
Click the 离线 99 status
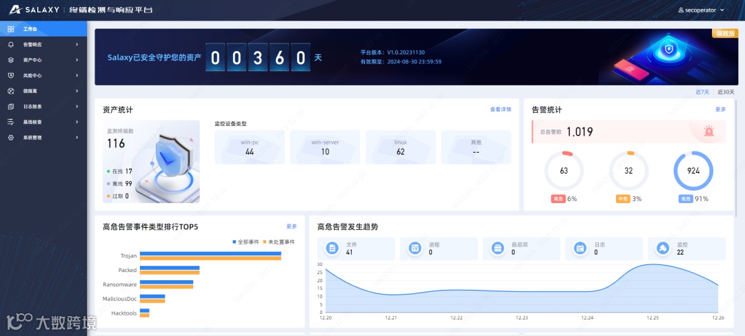coord(119,183)
